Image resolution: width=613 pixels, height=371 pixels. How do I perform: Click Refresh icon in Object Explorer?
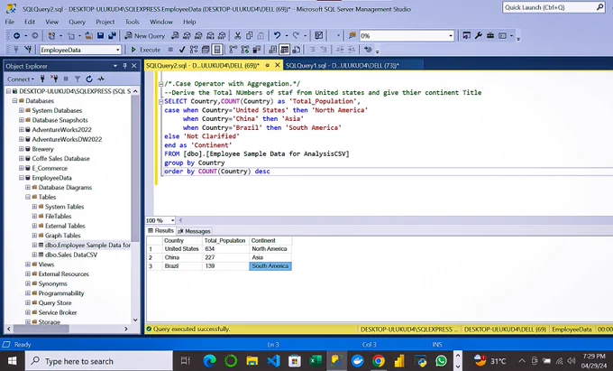pos(89,79)
